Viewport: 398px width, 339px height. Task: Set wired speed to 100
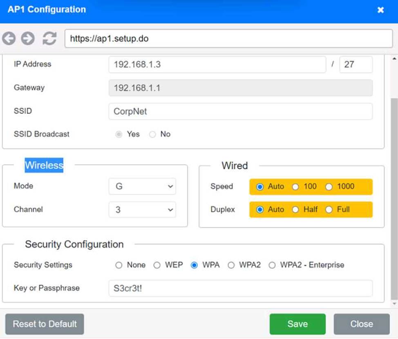pos(295,187)
